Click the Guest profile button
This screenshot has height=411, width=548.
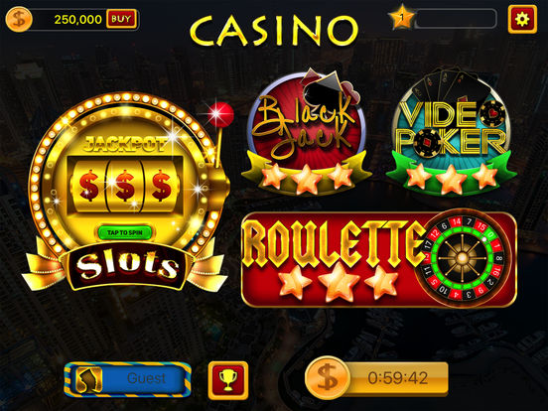click(x=127, y=379)
